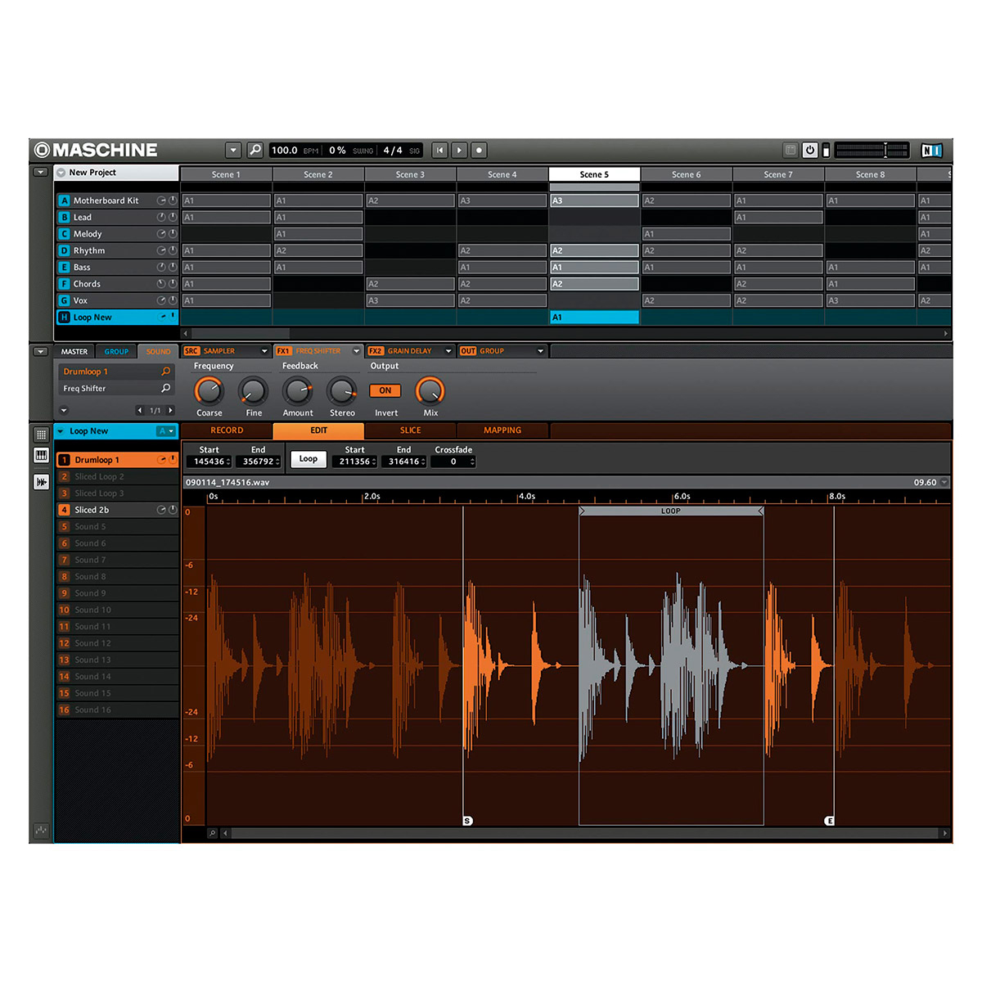Go to next parameter page arrow
982x982 pixels.
[x=170, y=410]
